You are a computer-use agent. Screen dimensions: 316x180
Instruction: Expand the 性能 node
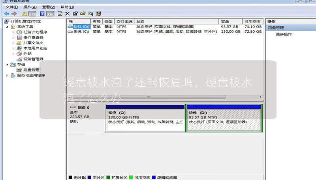click(x=13, y=54)
